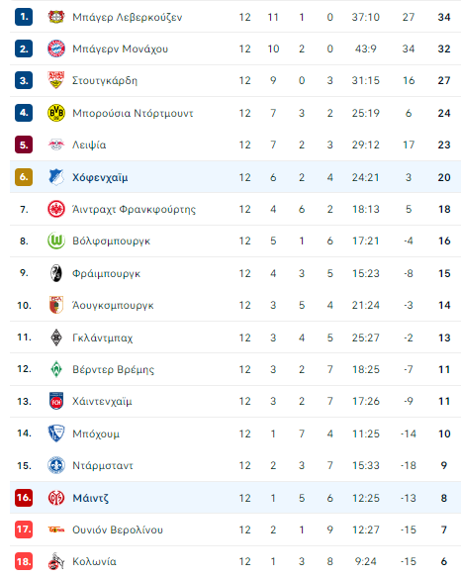
Task: Click the red rank 16 position badge
Action: coord(24,498)
